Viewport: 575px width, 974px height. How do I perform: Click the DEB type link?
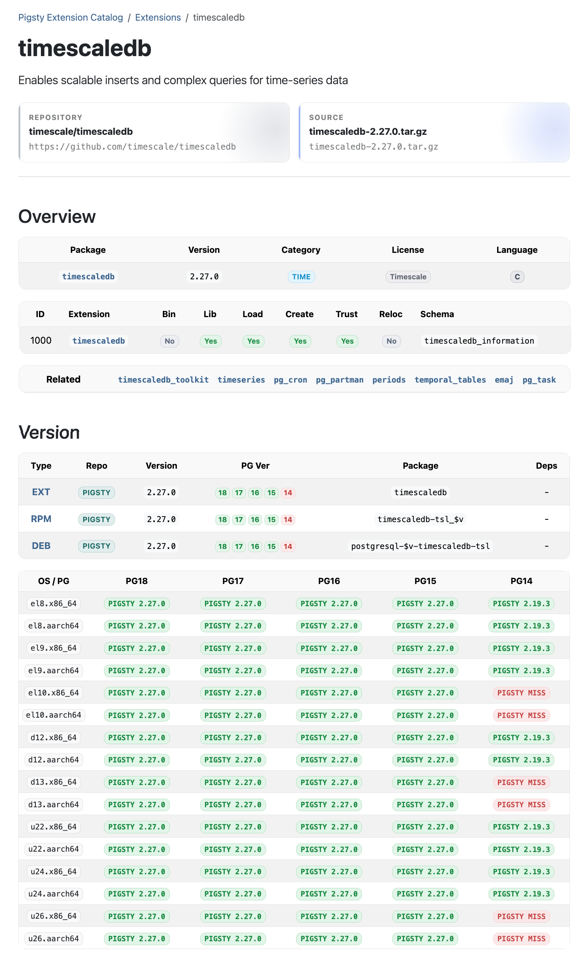(x=41, y=546)
